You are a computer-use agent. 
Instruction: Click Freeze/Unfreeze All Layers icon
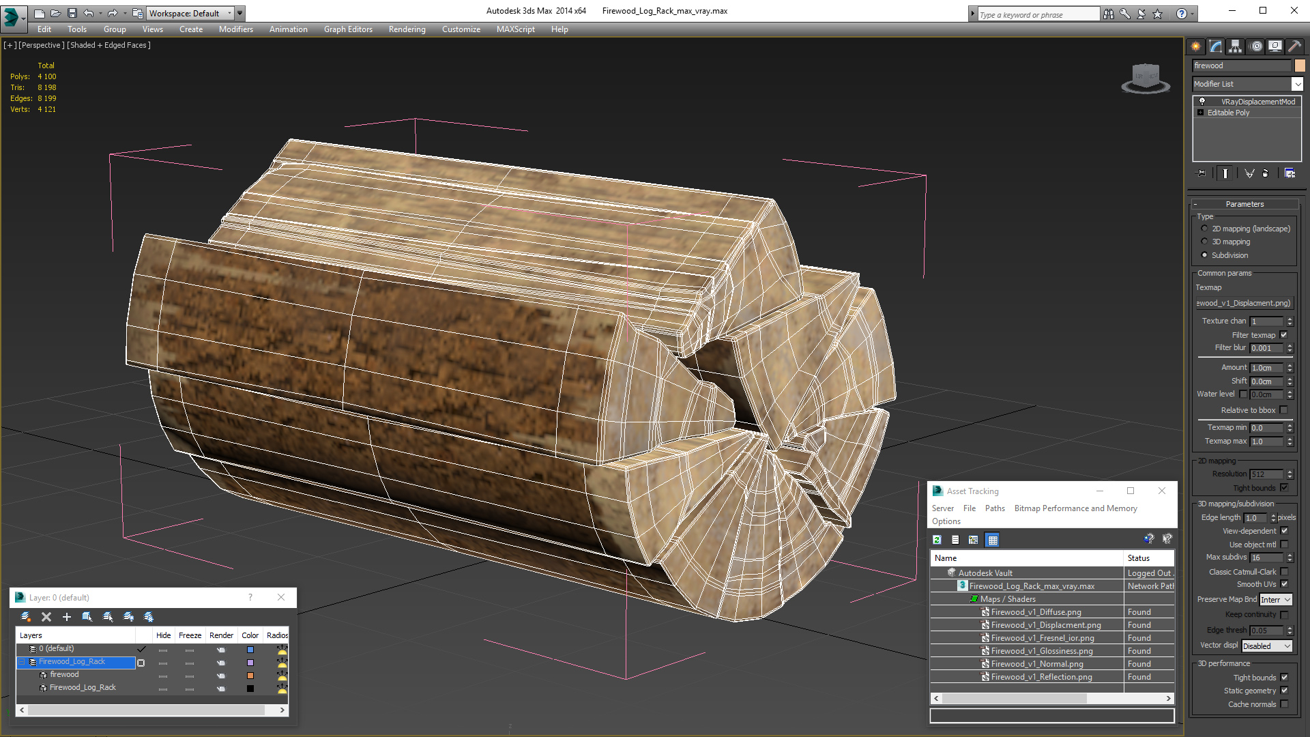pos(149,617)
